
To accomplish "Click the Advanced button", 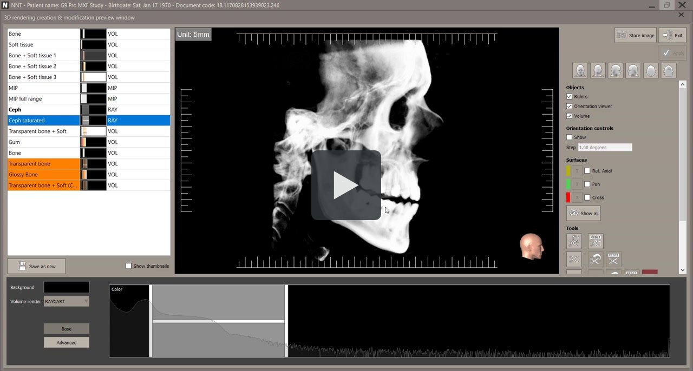I will coord(67,342).
